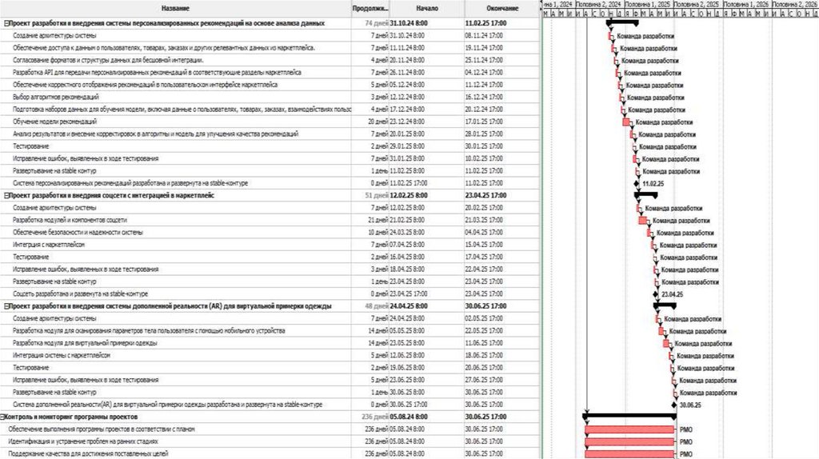Click the 11.06.25 17:00 finish date cell

tap(484, 343)
